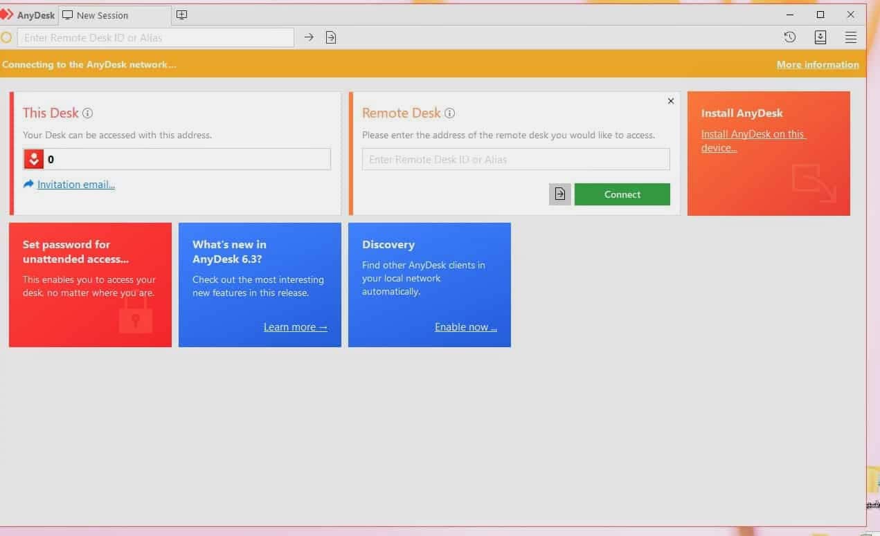This screenshot has height=536, width=880.
Task: Open the session history clock icon
Action: point(789,37)
